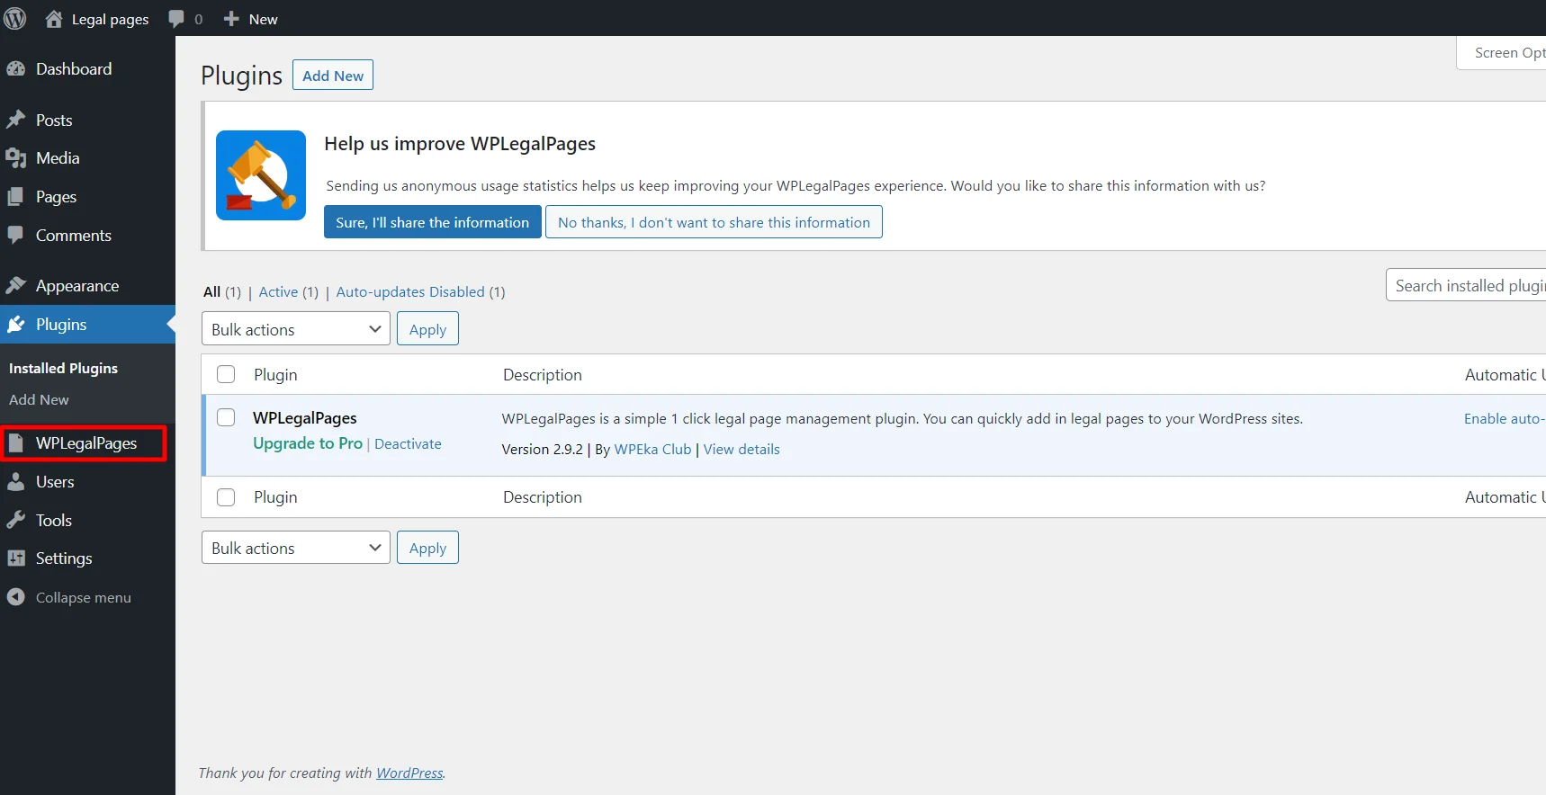Select Add New submenu under Plugins
The image size is (1546, 795).
tap(39, 400)
